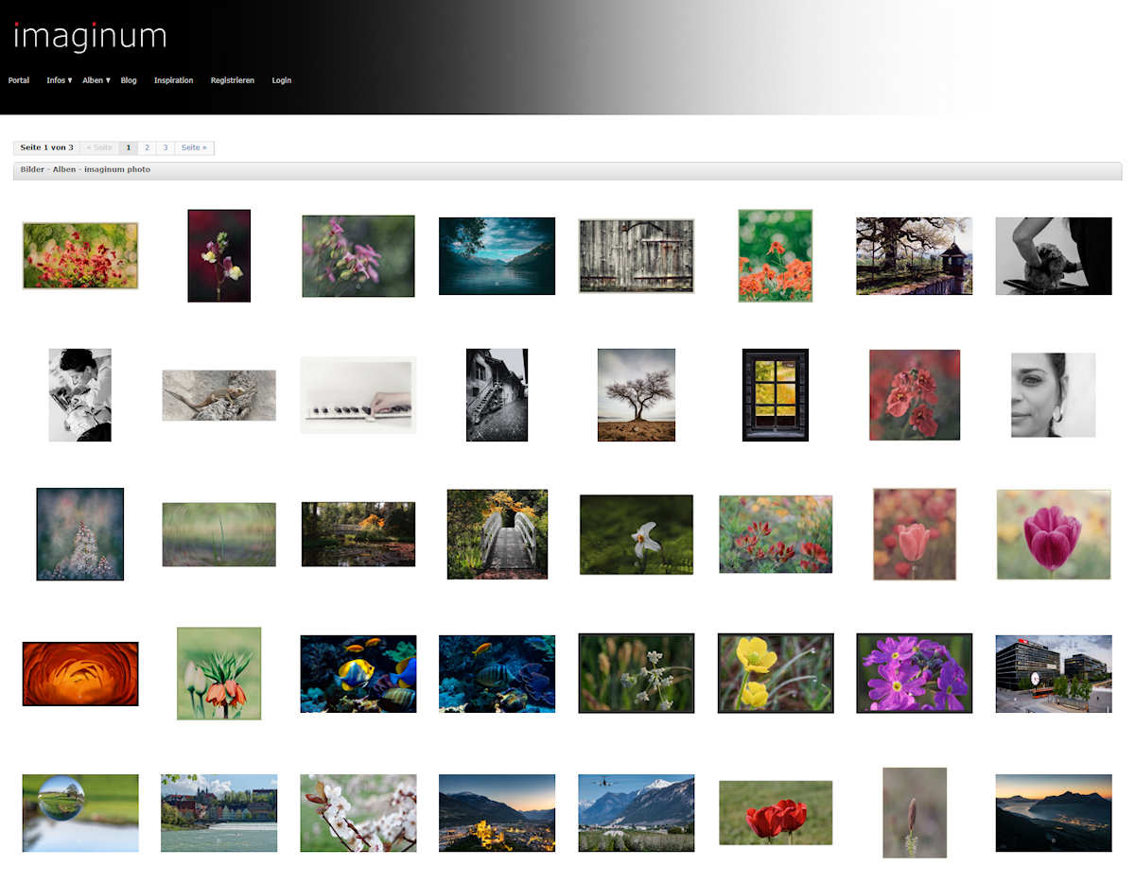Open the Blog page
Viewport: 1135px width, 883px height.
click(x=129, y=80)
